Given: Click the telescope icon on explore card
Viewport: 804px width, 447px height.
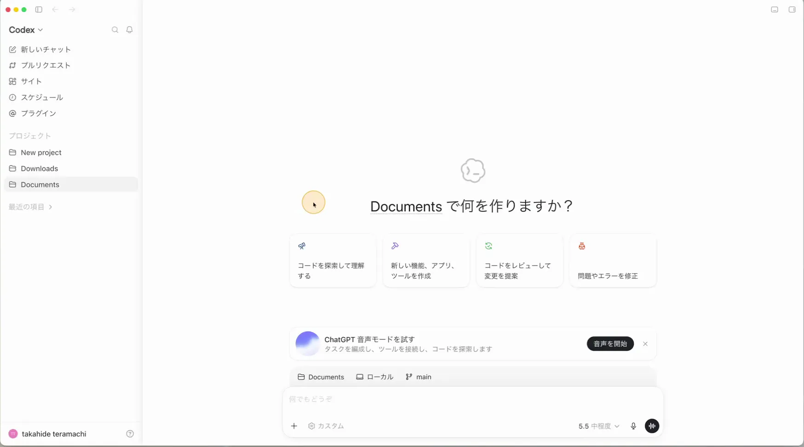Looking at the screenshot, I should coord(302,246).
